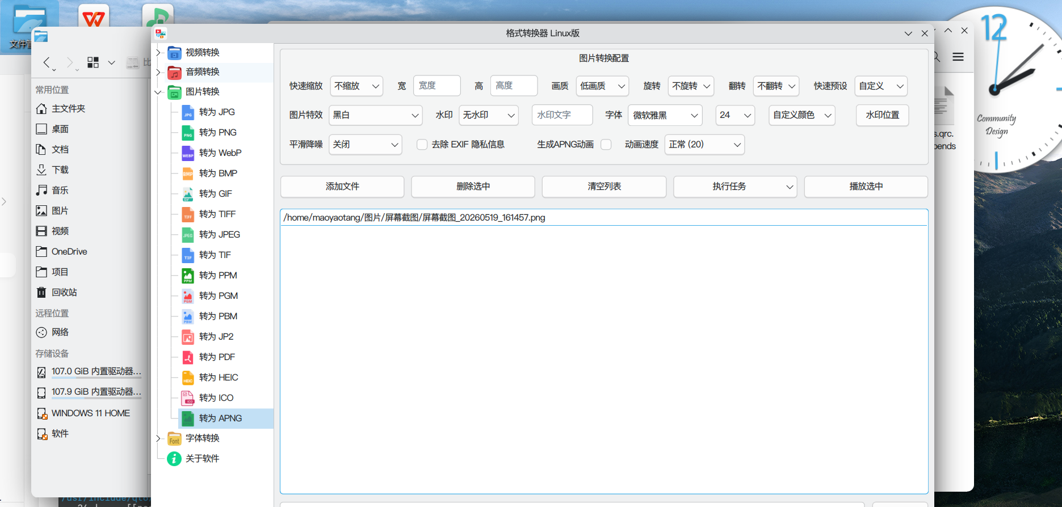Open 平滑降噪 dropdown showing 关闭
The image size is (1062, 507).
[x=366, y=145]
